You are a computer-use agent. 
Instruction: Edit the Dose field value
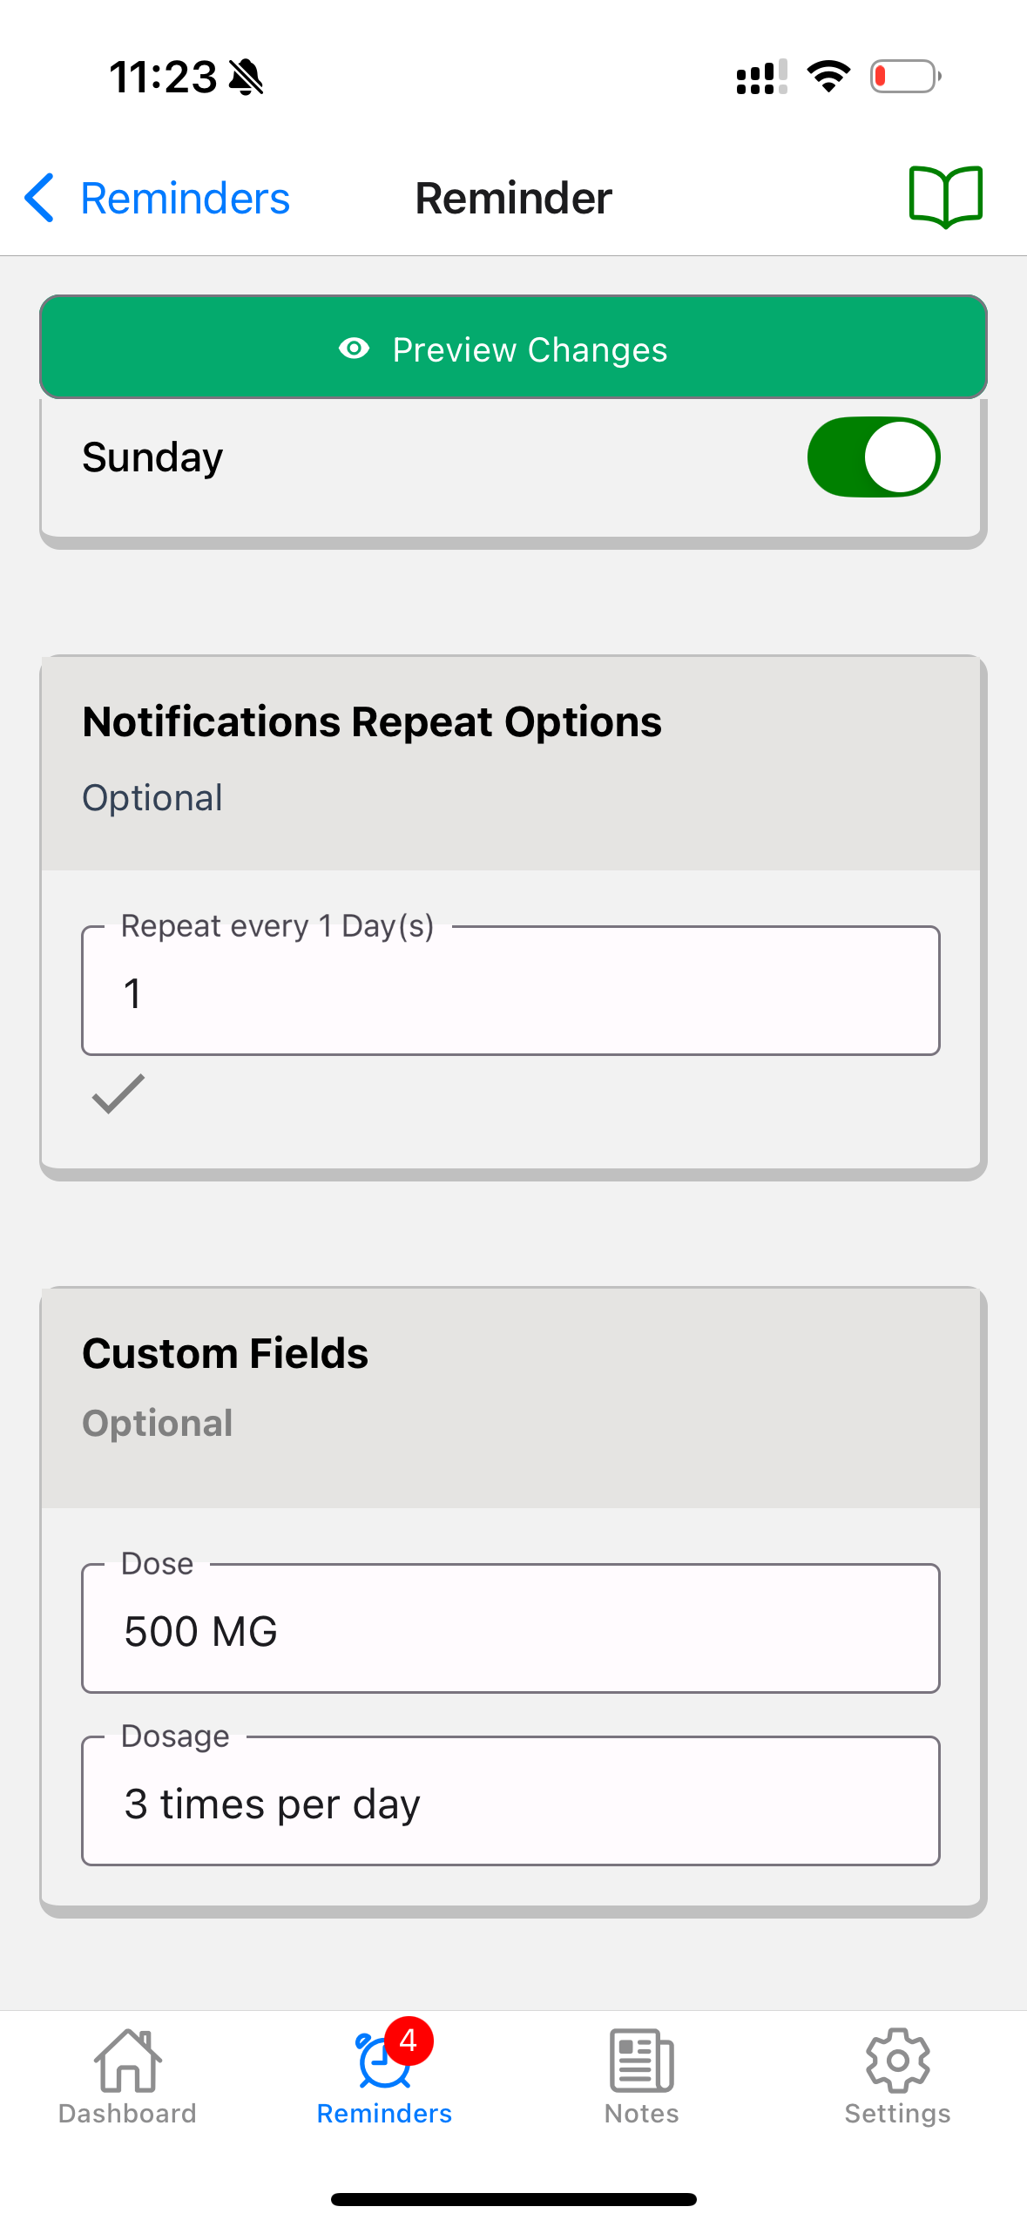pos(510,1629)
